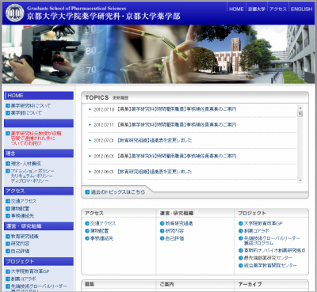
Task: Open 建物配置 in the main アクセス panel
Action: pos(99,231)
